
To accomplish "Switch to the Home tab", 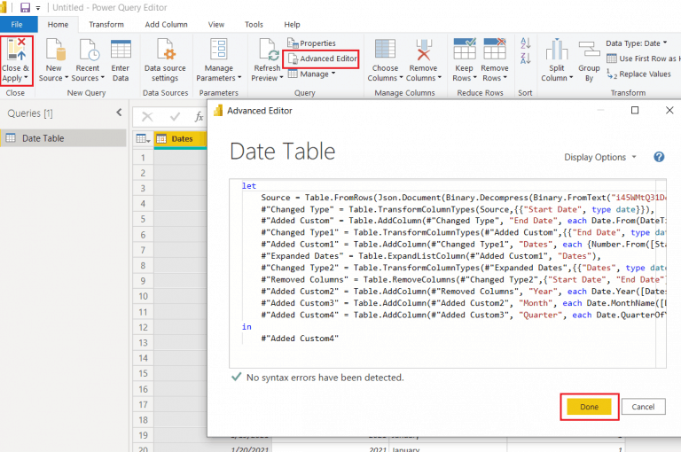I will 58,24.
